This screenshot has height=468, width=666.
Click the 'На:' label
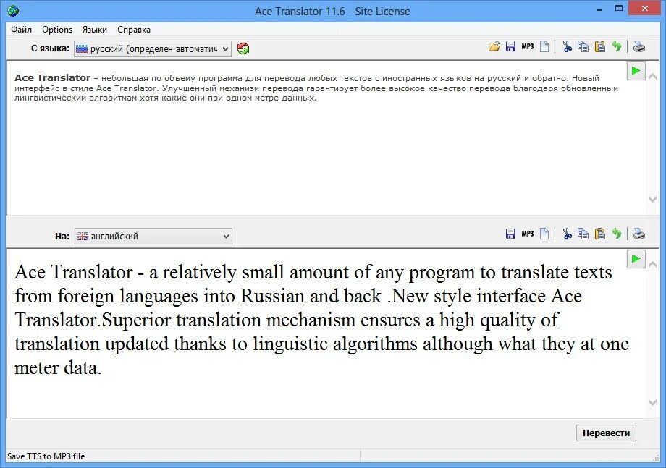[x=62, y=237]
